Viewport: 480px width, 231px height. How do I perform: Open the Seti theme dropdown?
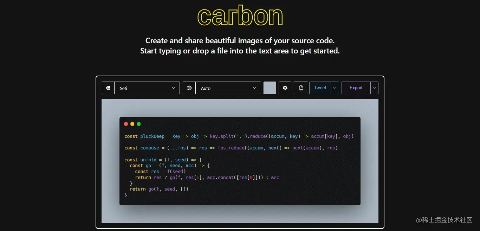click(147, 88)
